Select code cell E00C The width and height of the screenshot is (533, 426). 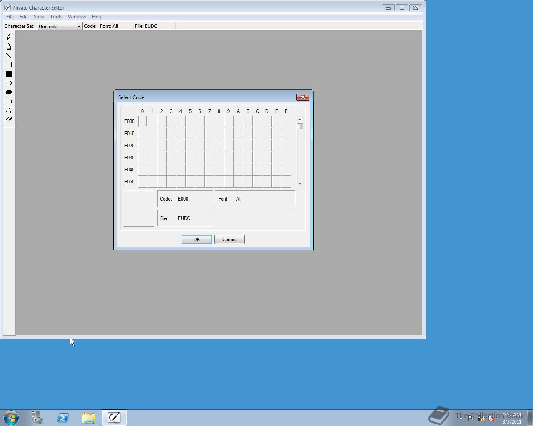point(257,121)
